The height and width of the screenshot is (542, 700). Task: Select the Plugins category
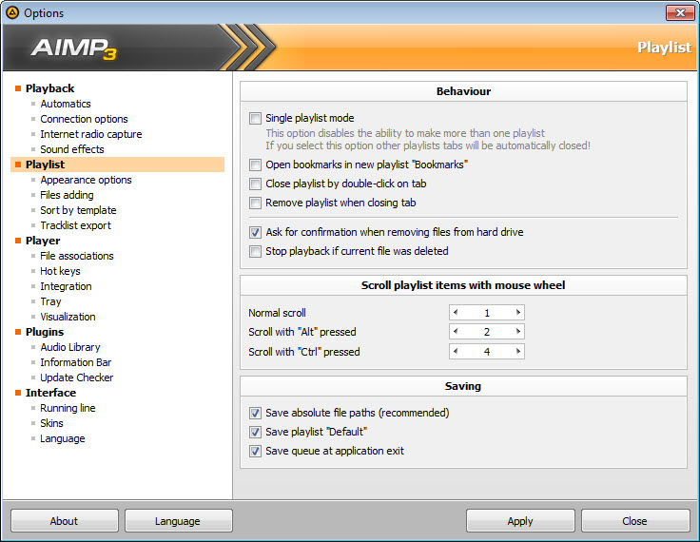(x=45, y=332)
